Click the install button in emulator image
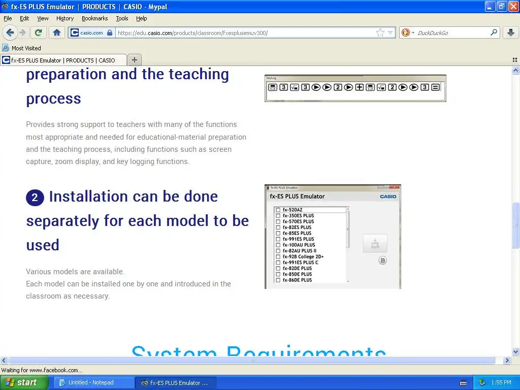The height and width of the screenshot is (390, 520). click(375, 244)
